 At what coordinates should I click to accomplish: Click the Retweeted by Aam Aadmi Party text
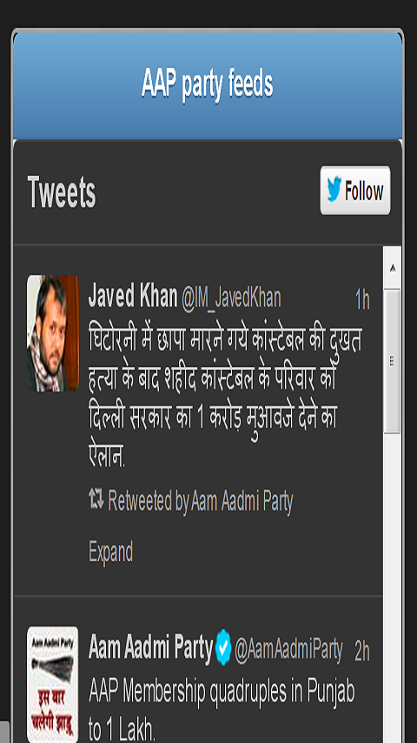[x=201, y=501]
